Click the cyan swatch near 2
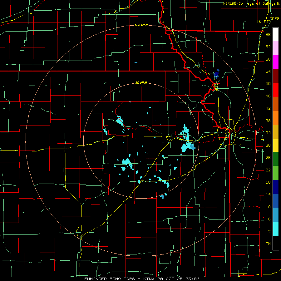The image size is (281, 281). (276, 229)
